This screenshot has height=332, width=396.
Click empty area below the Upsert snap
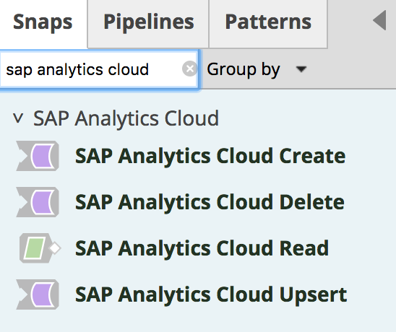pyautogui.click(x=198, y=322)
